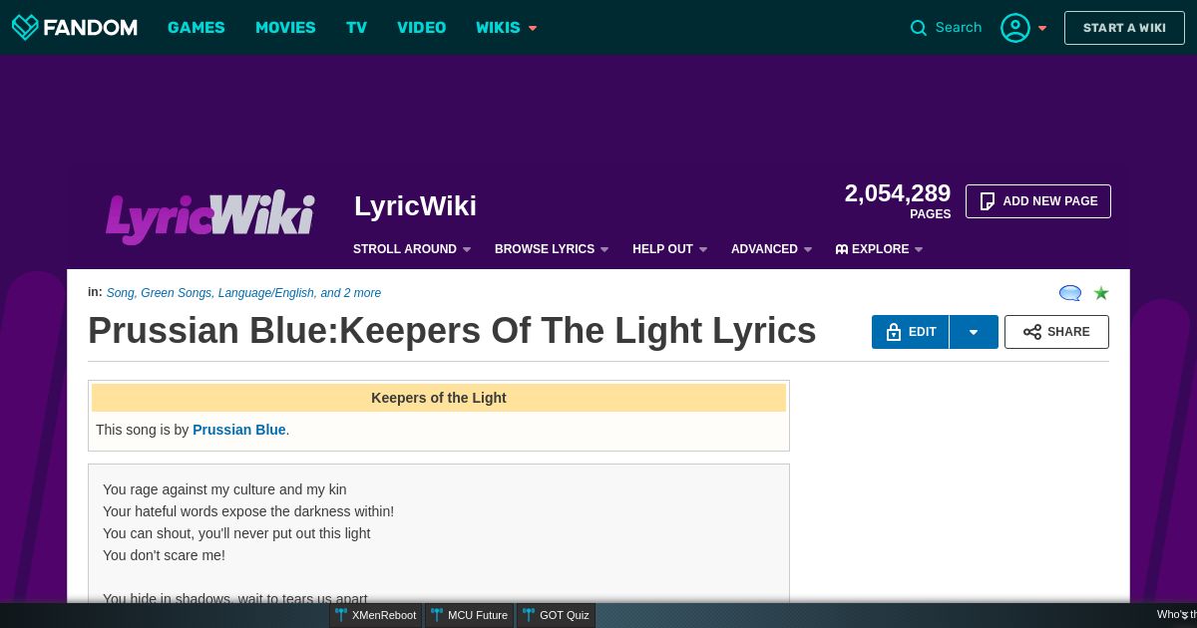Open the GOT Quiz bottom bar item

click(x=556, y=615)
